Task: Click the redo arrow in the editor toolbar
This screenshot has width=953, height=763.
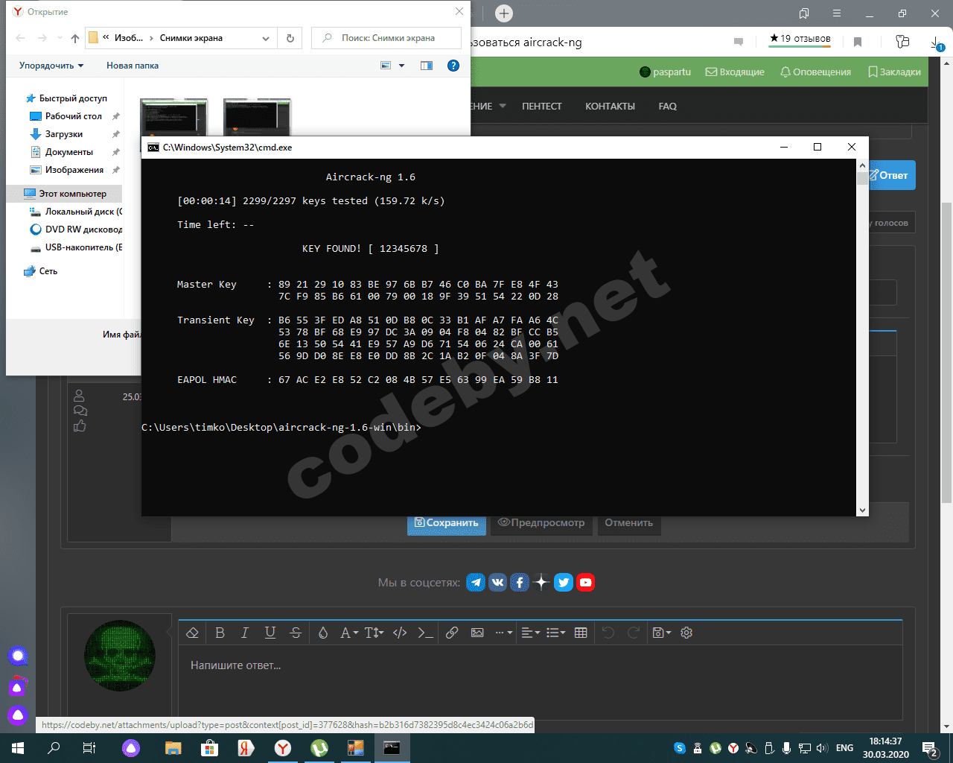Action: (634, 633)
